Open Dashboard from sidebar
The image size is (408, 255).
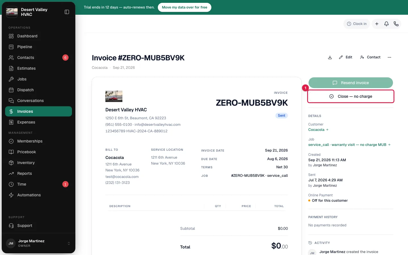click(39, 36)
